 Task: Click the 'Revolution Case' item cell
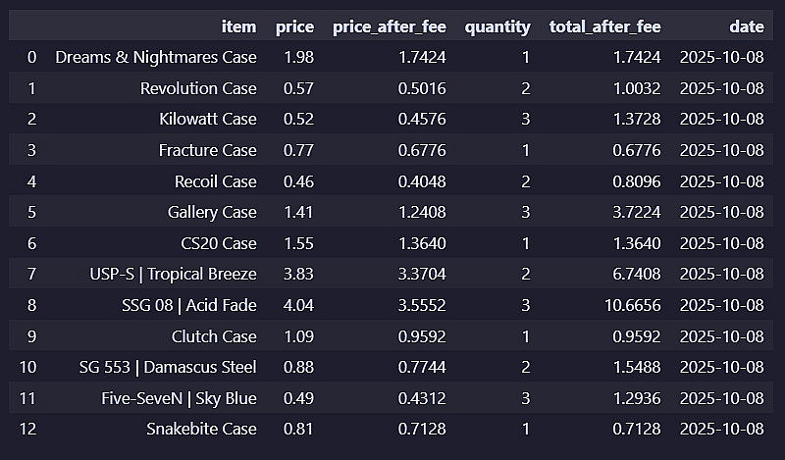pyautogui.click(x=198, y=88)
